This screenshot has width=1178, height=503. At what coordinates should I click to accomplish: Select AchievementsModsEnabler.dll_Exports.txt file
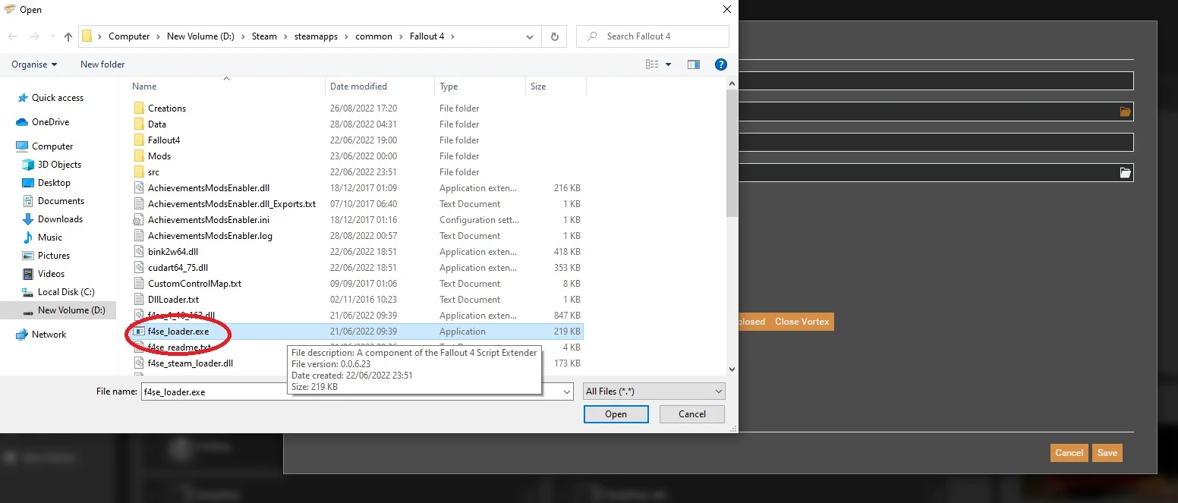click(232, 204)
